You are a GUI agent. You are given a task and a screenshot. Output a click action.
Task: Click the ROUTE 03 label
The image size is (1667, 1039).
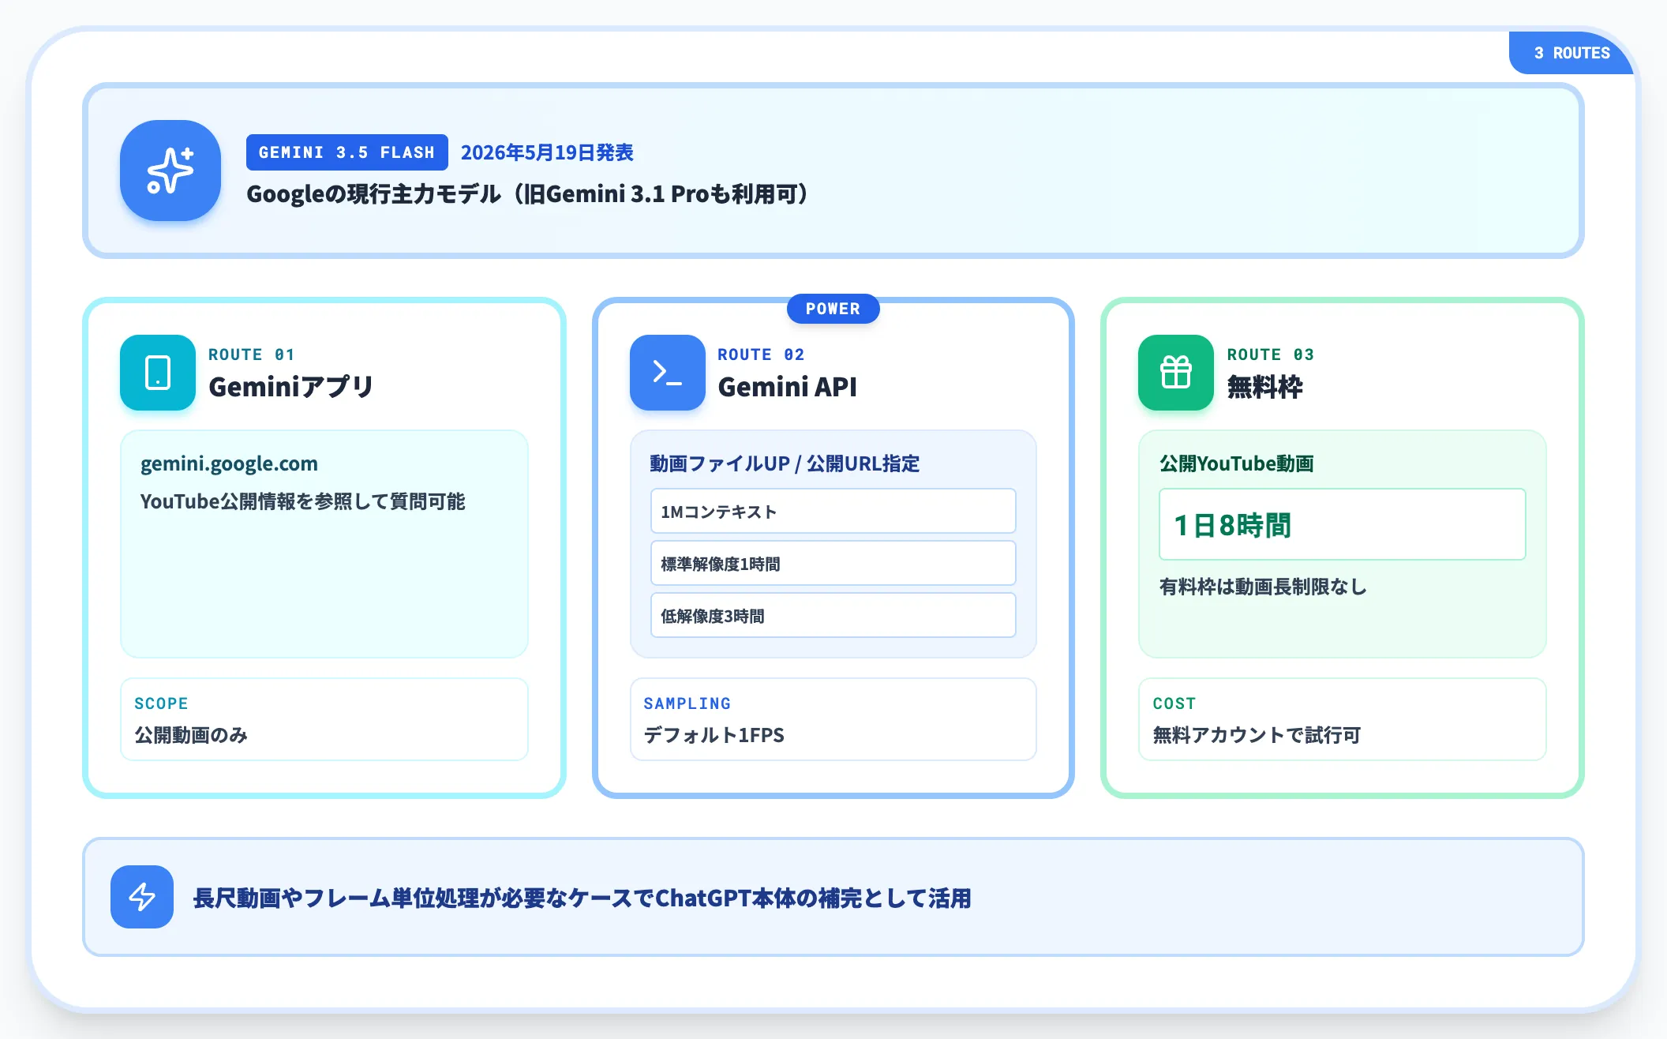1270,354
